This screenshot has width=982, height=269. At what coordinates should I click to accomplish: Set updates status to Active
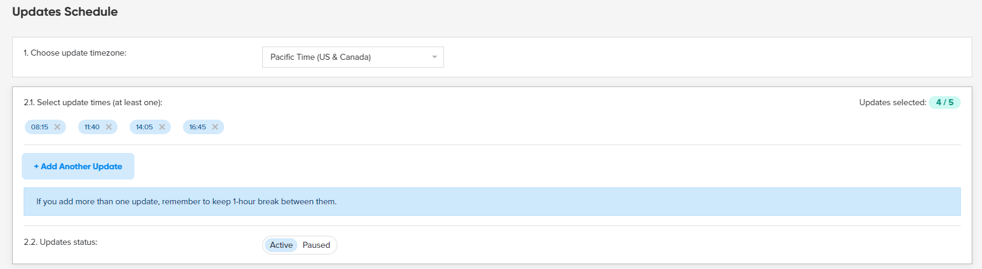tap(281, 245)
